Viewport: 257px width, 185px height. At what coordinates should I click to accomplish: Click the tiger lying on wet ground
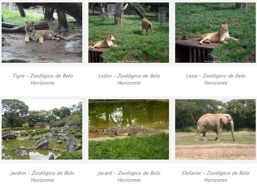(x=46, y=34)
